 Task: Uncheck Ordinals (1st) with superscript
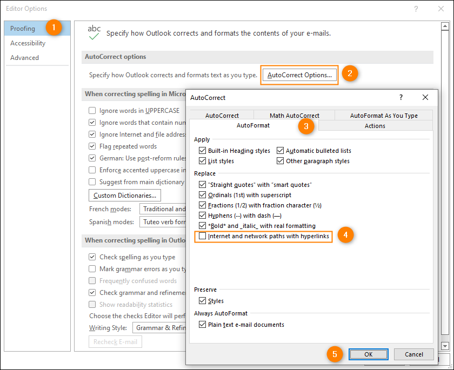[x=202, y=194]
